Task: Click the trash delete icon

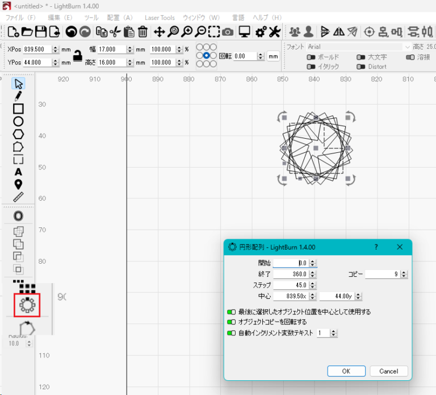Action: point(142,32)
